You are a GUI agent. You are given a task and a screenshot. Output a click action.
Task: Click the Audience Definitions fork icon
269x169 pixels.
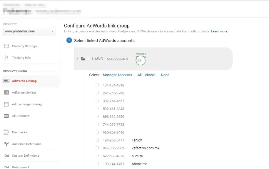click(6, 144)
